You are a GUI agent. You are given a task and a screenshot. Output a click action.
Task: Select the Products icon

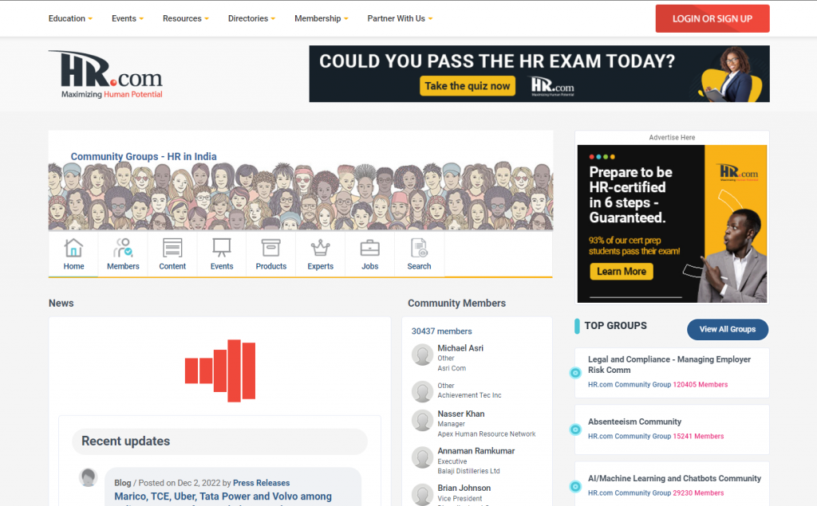pyautogui.click(x=270, y=249)
